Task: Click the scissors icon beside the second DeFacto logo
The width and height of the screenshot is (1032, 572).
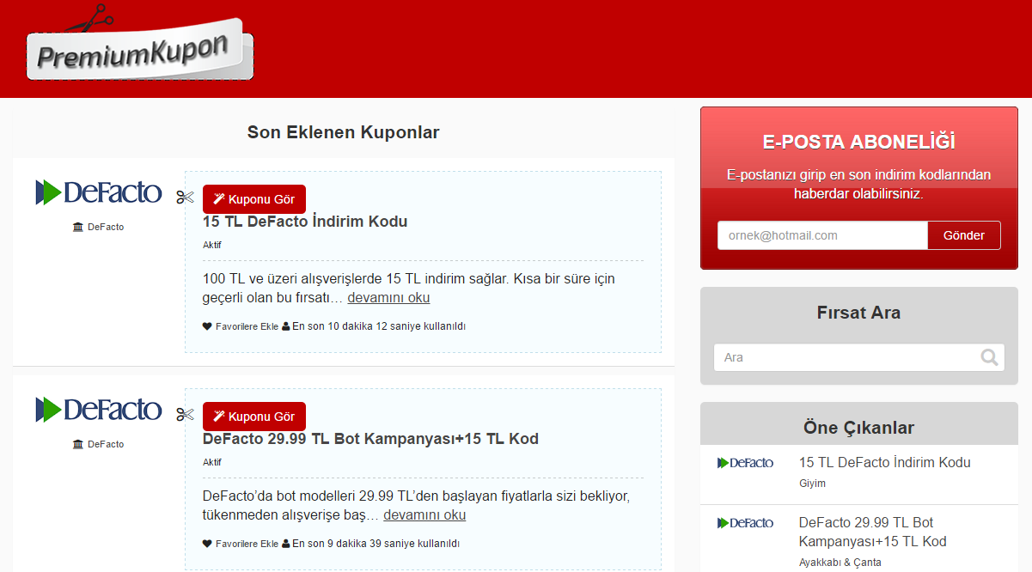Action: (x=185, y=414)
